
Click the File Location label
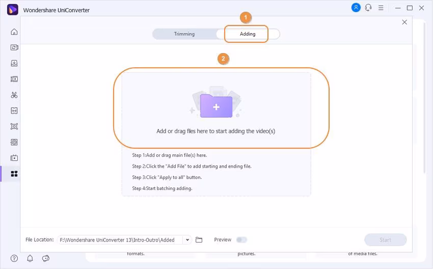(40, 240)
